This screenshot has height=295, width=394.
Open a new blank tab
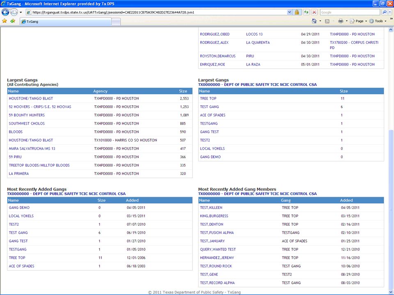click(116, 22)
